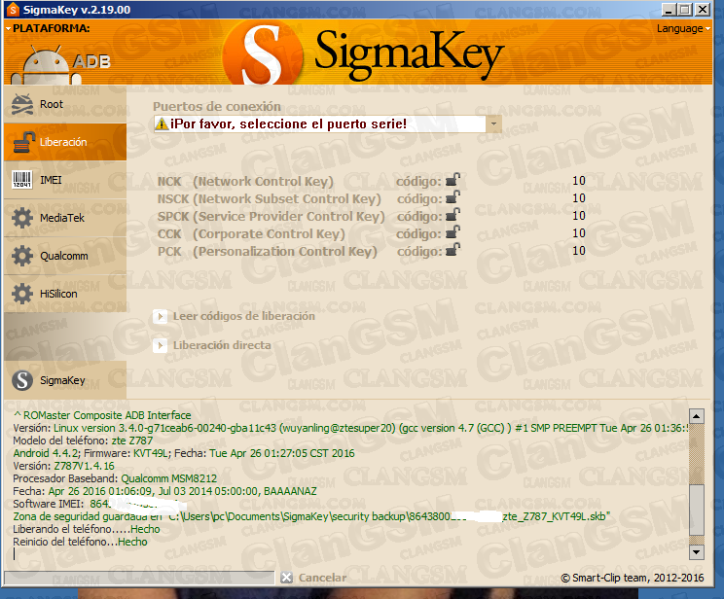Click log line Android 4.4.2; Firmware: KVT49L
The height and width of the screenshot is (599, 724).
184,453
